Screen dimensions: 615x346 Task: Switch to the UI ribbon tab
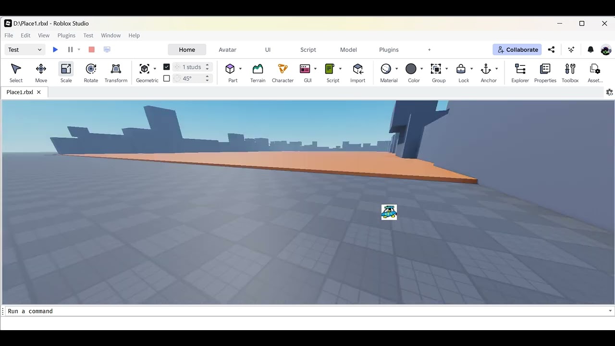(268, 49)
